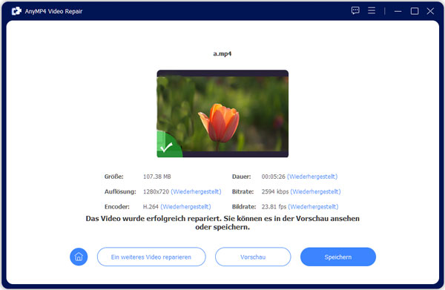Click the duration value 00:05:26
Screen dimensions: 445x290
click(273, 177)
